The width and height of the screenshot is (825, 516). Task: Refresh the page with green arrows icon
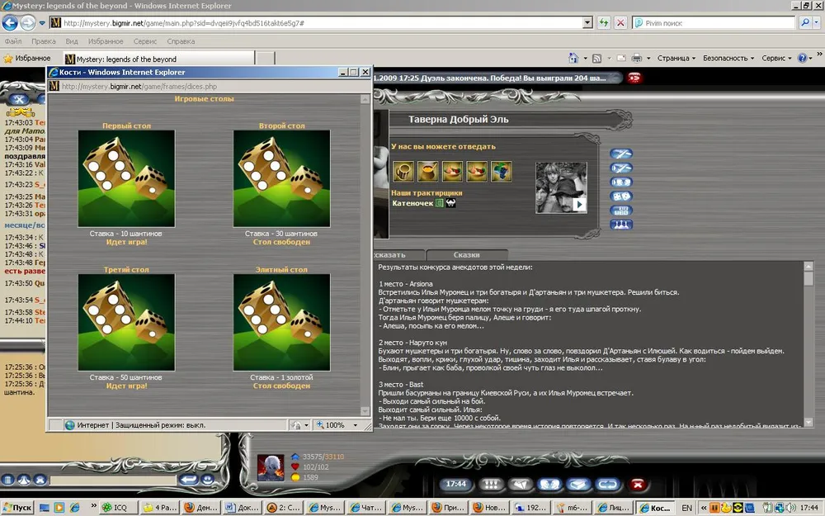pos(605,23)
